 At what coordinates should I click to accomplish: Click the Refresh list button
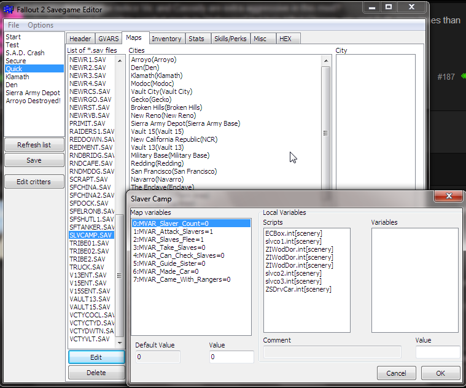click(34, 145)
